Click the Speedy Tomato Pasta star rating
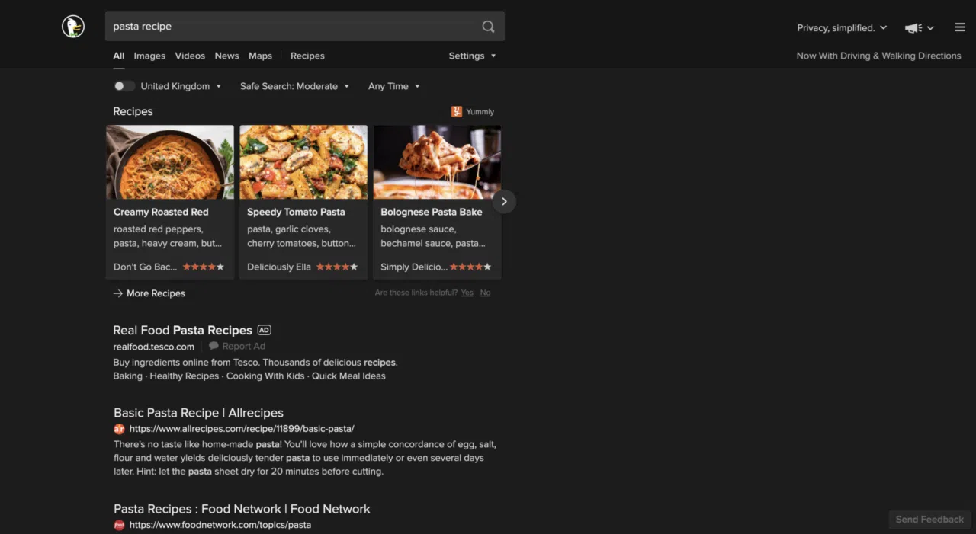The width and height of the screenshot is (976, 534). 336,267
